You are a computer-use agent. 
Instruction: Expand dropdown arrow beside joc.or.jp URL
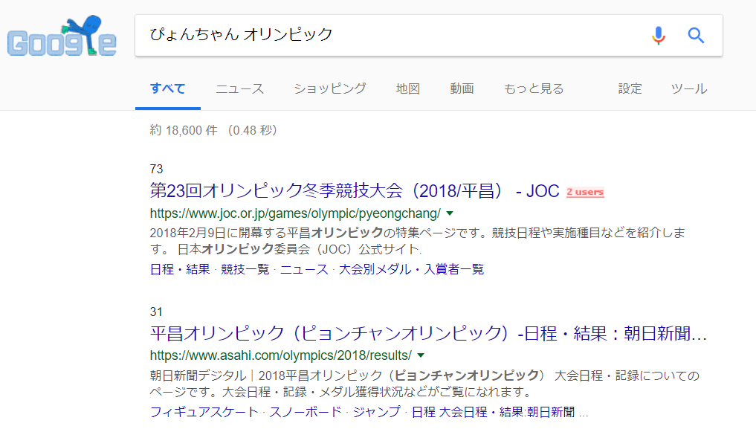pyautogui.click(x=450, y=213)
